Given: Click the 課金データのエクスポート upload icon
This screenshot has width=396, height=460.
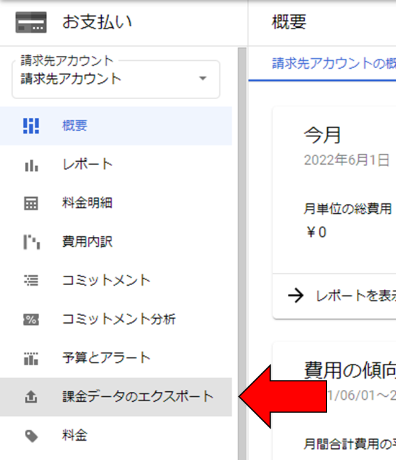Looking at the screenshot, I should point(31,397).
